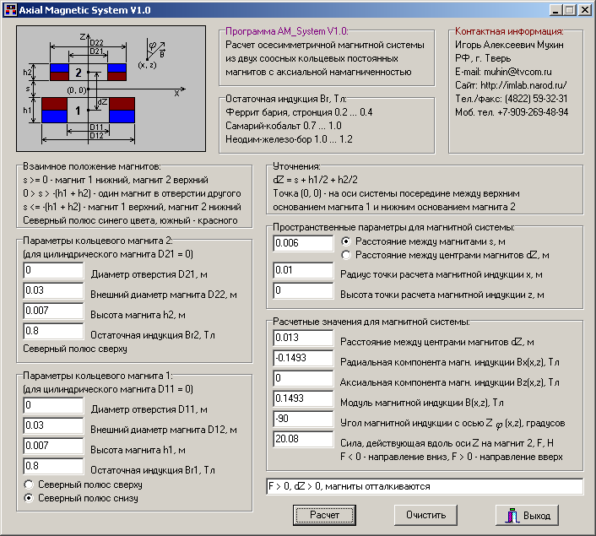Screen dimensions: 596x536
Task: Run the calculation with the Расчет button
Action: [x=324, y=515]
